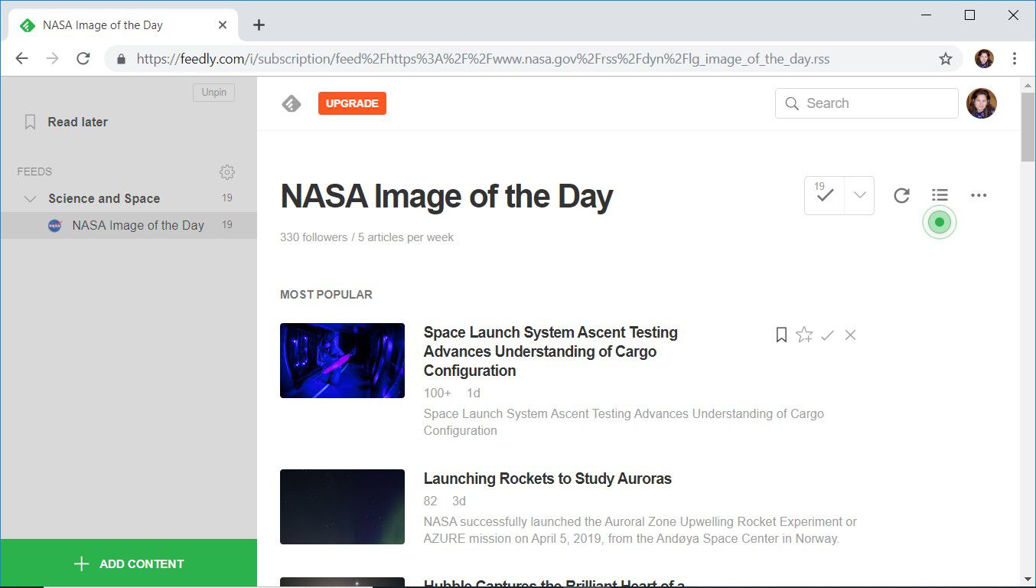
Task: Click the Feedly logo icon beside Upgrade
Action: coord(292,103)
